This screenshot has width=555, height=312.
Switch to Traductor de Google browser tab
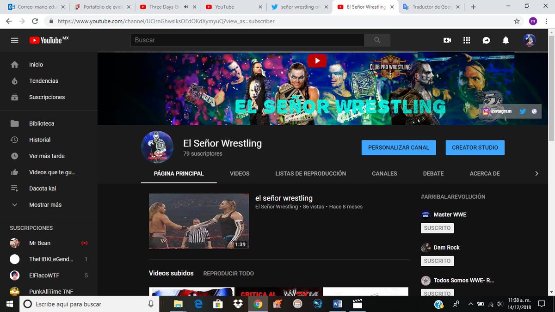coord(432,7)
